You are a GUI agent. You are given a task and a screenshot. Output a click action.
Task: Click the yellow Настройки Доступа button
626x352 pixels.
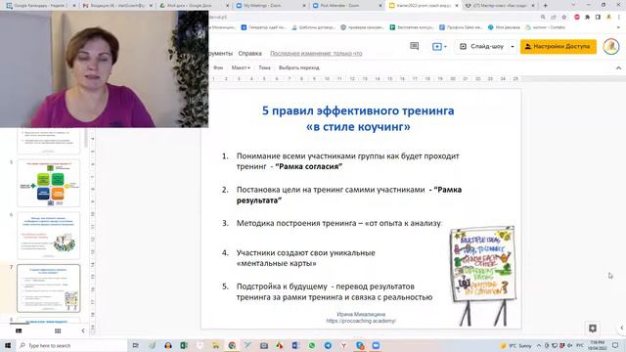[559, 46]
